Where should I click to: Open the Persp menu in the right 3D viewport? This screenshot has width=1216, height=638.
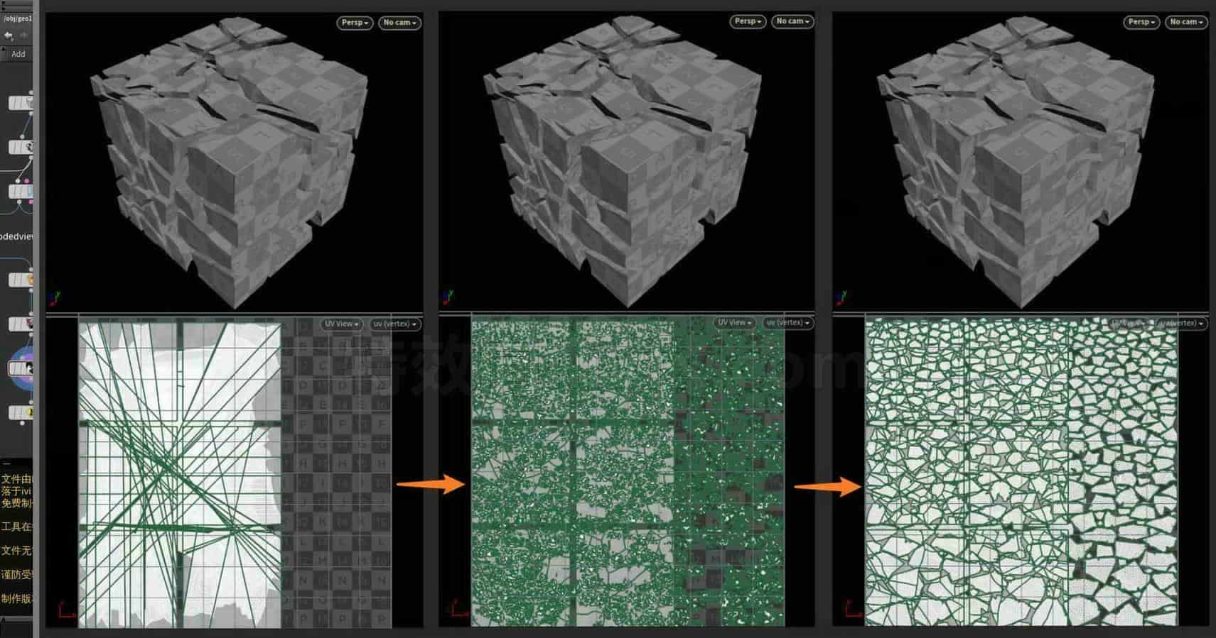tap(1141, 22)
